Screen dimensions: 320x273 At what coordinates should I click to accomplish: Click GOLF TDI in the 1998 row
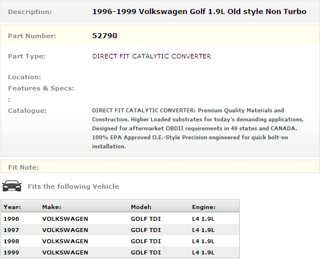pyautogui.click(x=146, y=242)
